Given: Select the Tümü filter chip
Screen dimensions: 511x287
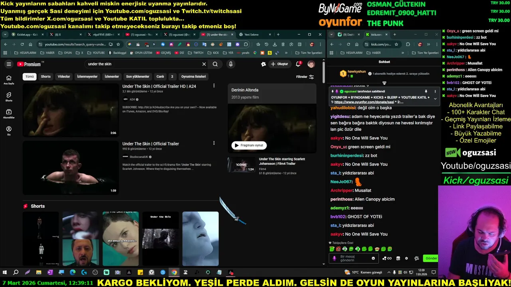Looking at the screenshot, I should 30,77.
